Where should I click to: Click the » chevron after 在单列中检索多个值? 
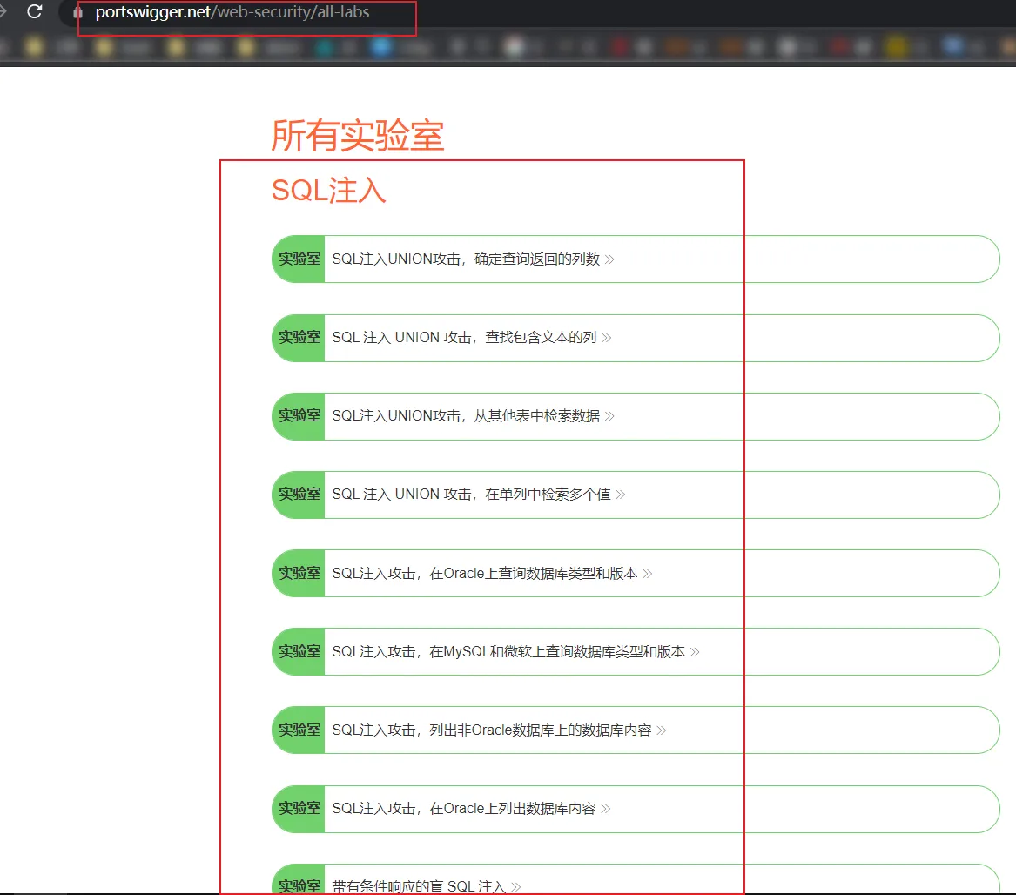pos(621,495)
